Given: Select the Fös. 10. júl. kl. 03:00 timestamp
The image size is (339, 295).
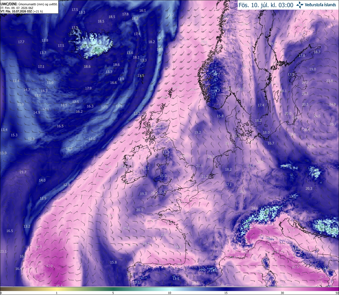Looking at the screenshot, I should (x=266, y=5).
